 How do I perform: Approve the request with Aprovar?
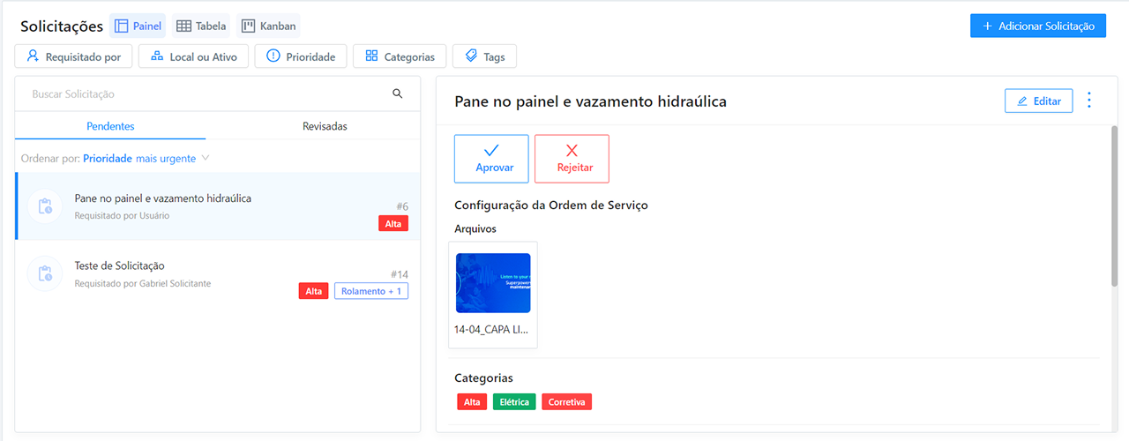(491, 159)
